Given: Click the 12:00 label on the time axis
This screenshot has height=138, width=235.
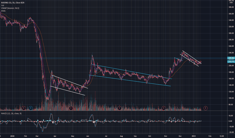Looking at the screenshot, I should (222, 136).
